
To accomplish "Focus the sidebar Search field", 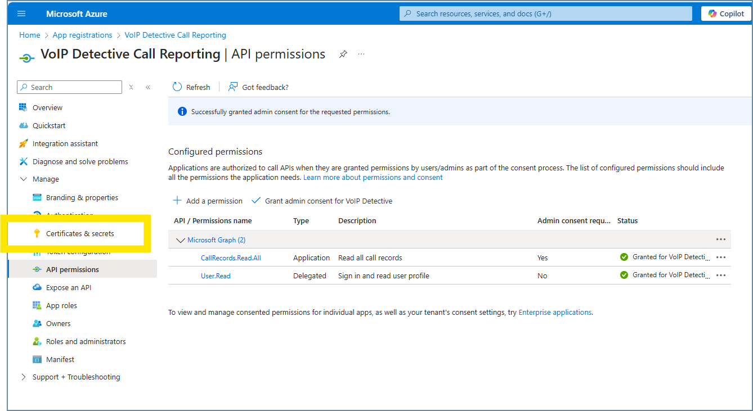I will [x=70, y=87].
